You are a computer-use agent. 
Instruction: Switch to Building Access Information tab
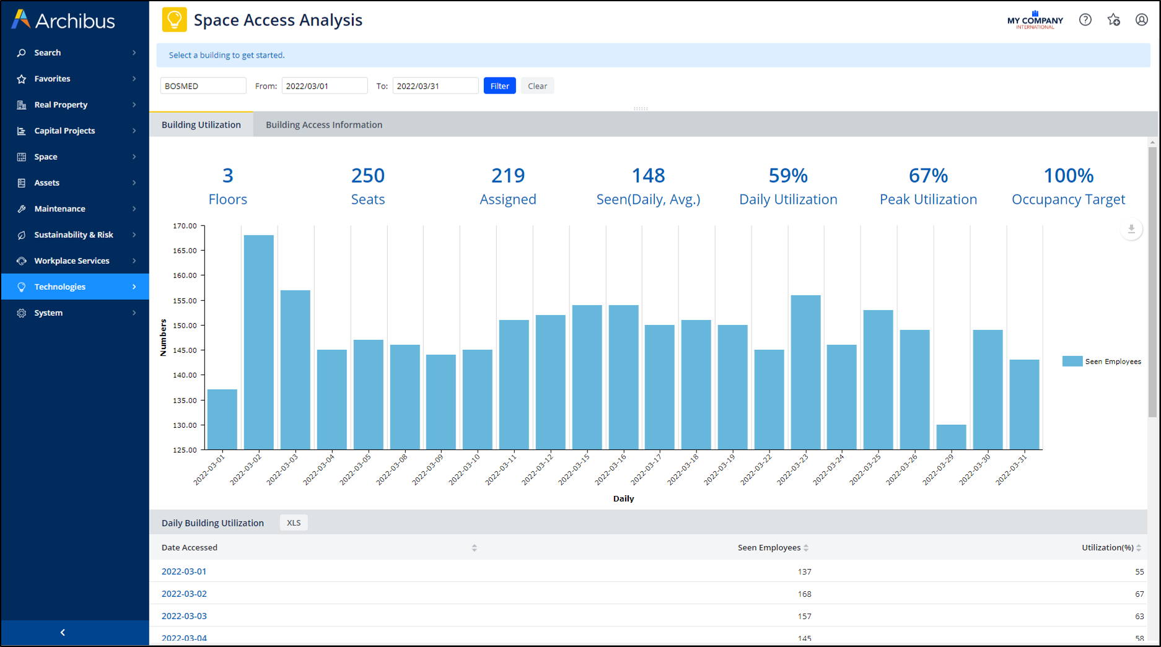pyautogui.click(x=324, y=124)
